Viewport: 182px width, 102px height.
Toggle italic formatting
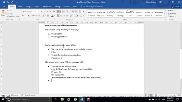26,16
